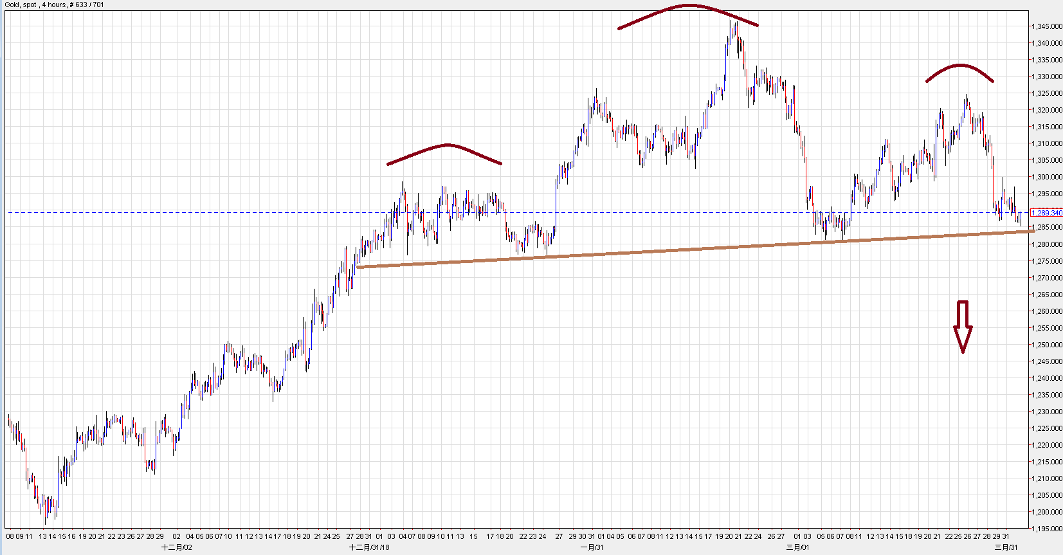Viewport: 1063px width, 555px height.
Task: Select the 三月/31 date marker
Action: tap(1006, 547)
